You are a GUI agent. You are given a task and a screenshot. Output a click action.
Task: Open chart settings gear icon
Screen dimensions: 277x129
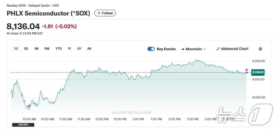[x=260, y=49]
